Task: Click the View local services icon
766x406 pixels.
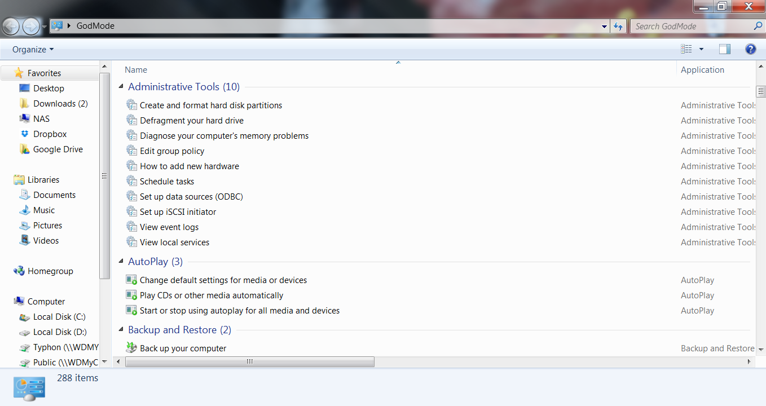Action: 131,242
